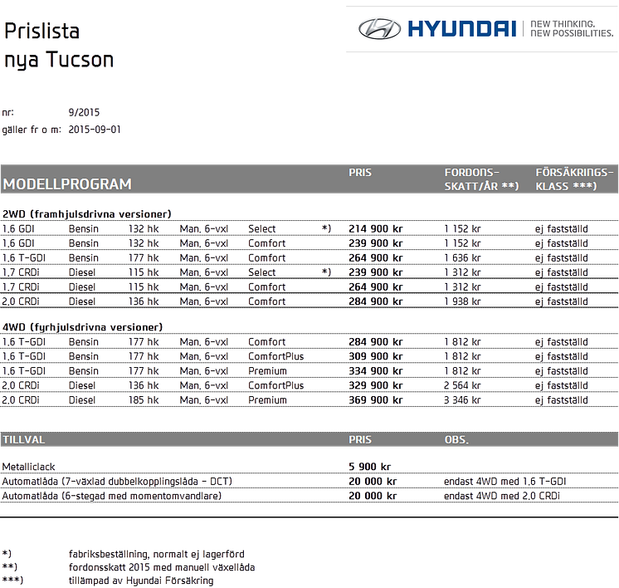Click the 'fordonsskatt 2015 med manuell växellåda' footnote
The width and height of the screenshot is (619, 588).
coord(162,567)
